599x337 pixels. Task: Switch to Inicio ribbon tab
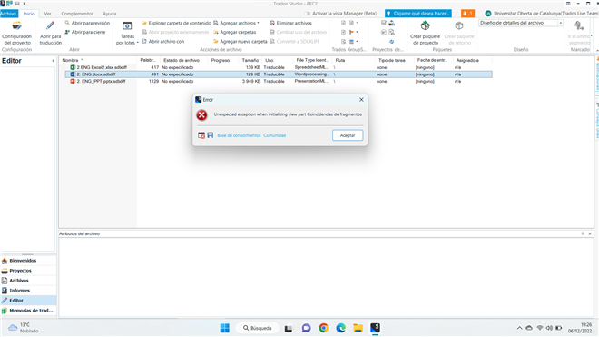[29, 14]
